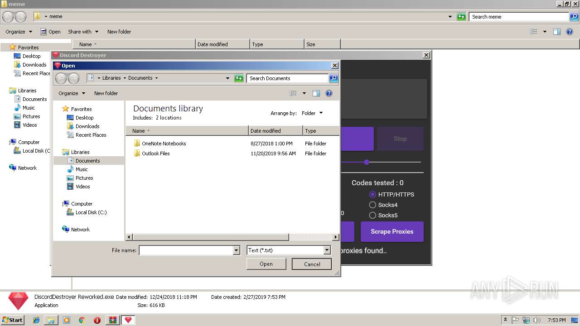Click Chrome icon on taskbar
The image size is (580, 326).
[x=82, y=320]
